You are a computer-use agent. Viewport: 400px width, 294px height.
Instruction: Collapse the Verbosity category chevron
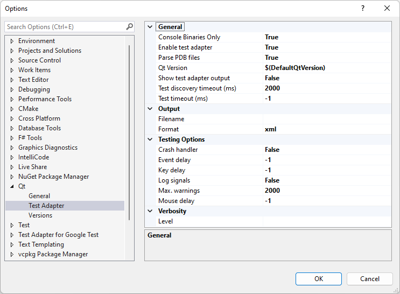coord(150,211)
